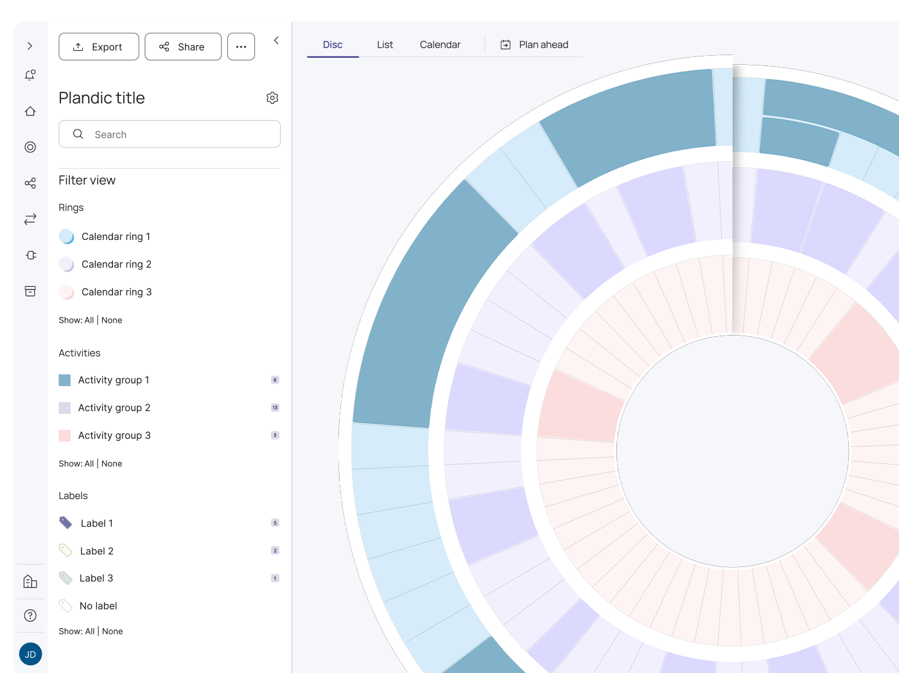
Task: Go to home icon in sidebar
Action: 30,111
